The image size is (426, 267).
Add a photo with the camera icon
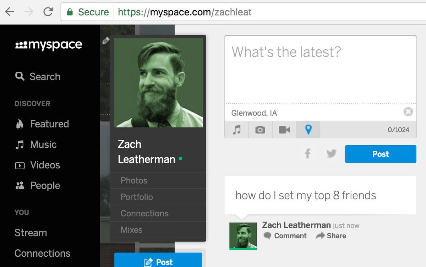point(260,130)
